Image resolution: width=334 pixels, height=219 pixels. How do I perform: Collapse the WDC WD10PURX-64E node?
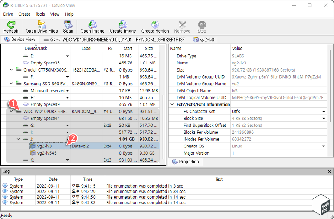tap(11, 111)
